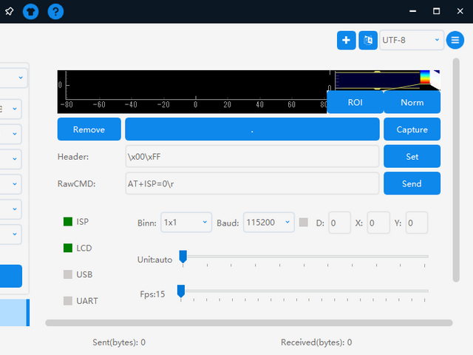This screenshot has height=355, width=473.
Task: Click the language translate icon
Action: click(367, 40)
